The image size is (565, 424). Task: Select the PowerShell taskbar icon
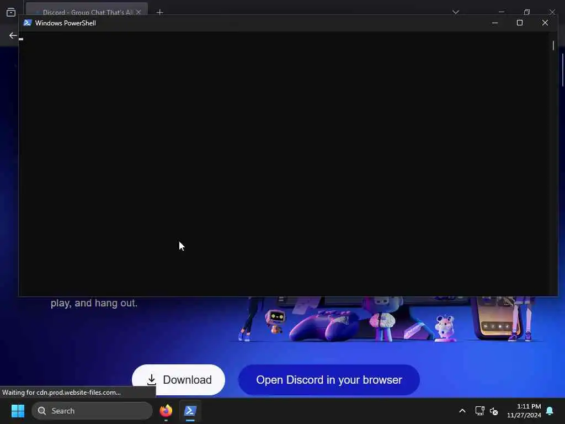point(190,411)
